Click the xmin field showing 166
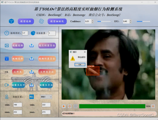This screenshot has height=120, width=158. (x=18, y=105)
